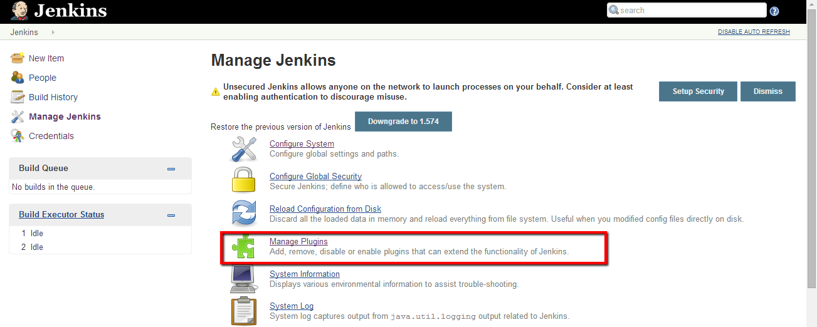Click the Reload Configuration arrows icon
817x327 pixels.
(244, 213)
